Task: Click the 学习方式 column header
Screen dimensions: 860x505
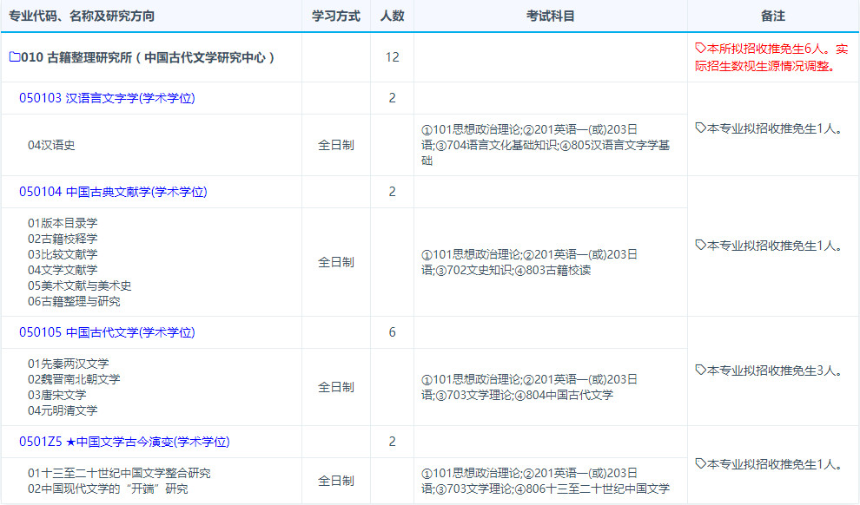Action: [x=336, y=16]
